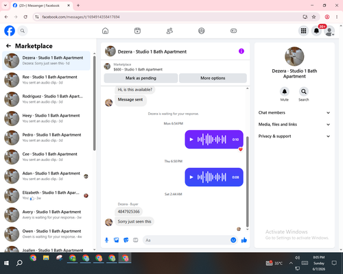Open the Rodriguez Studio 1 Bath chat
This screenshot has width=343, height=274.
pos(46,99)
